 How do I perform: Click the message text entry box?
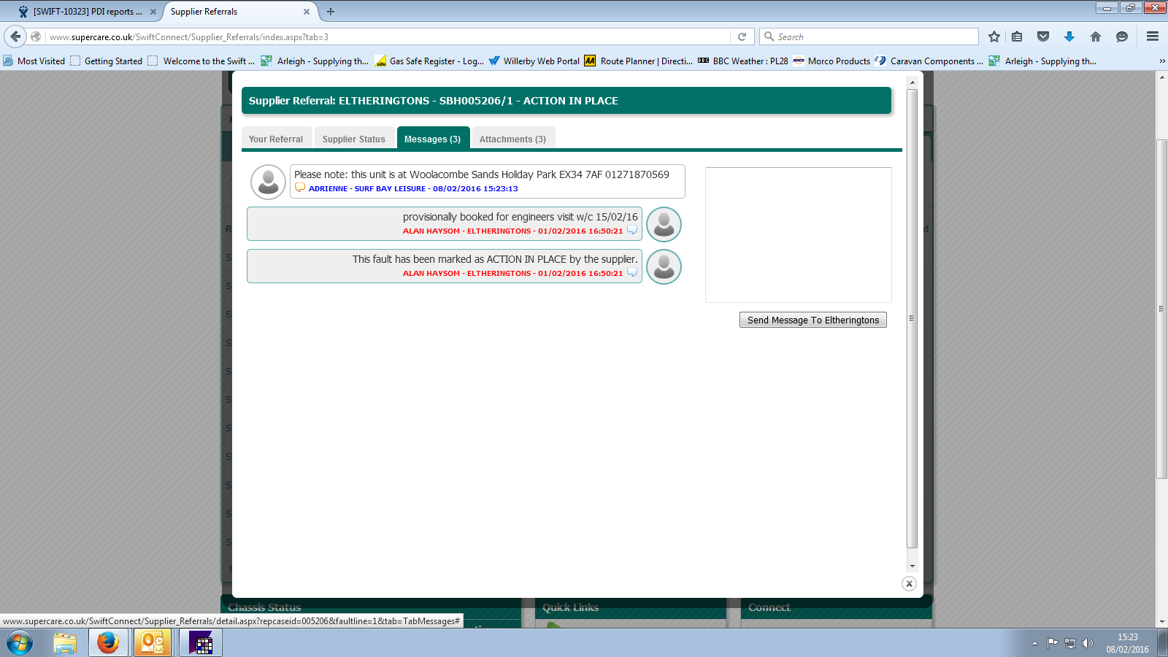[799, 235]
